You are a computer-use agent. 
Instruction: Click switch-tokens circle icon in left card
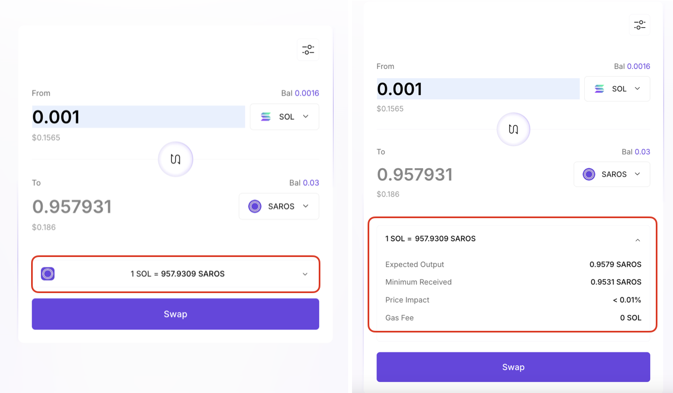[175, 159]
